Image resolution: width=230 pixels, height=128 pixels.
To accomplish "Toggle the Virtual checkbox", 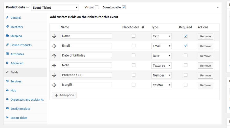I will point(97,7).
